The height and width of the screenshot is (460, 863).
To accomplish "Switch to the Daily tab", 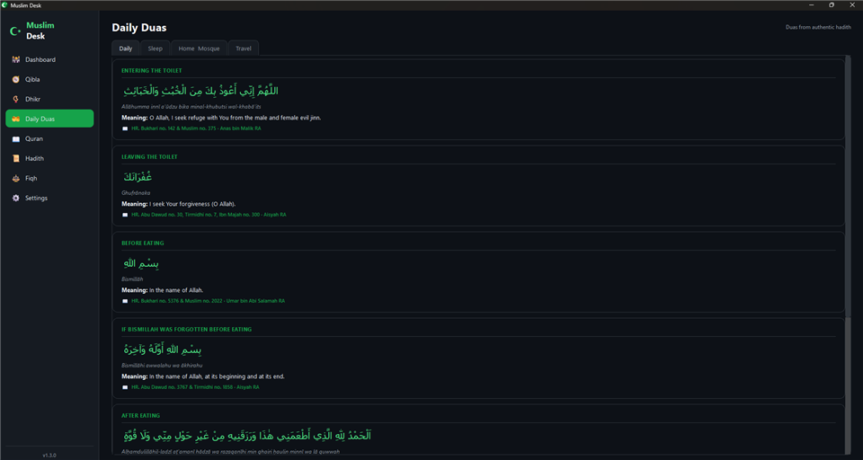I will coord(126,49).
